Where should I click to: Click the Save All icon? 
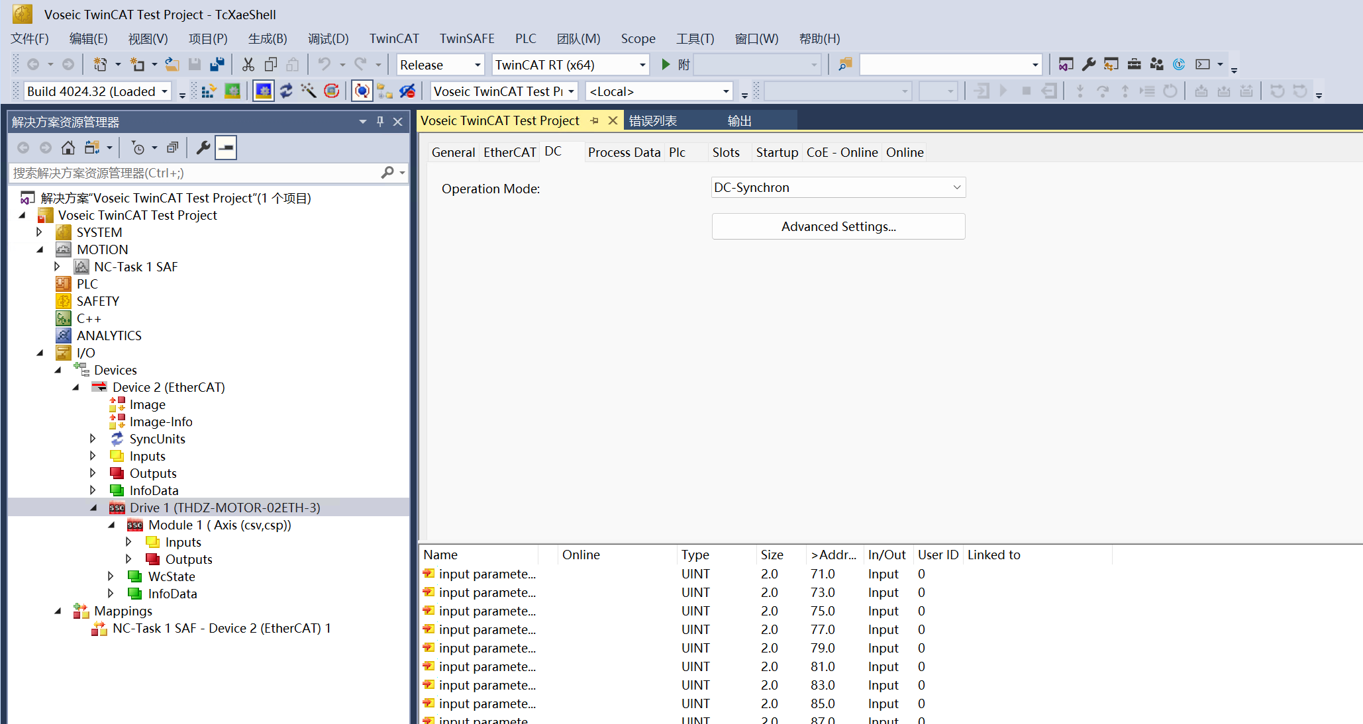217,65
